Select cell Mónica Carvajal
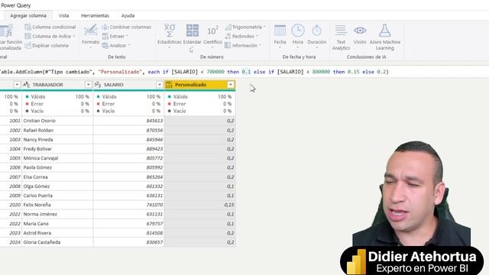This screenshot has height=275, width=489. pos(57,158)
